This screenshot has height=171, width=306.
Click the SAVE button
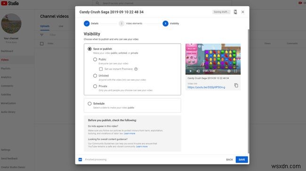point(242,160)
